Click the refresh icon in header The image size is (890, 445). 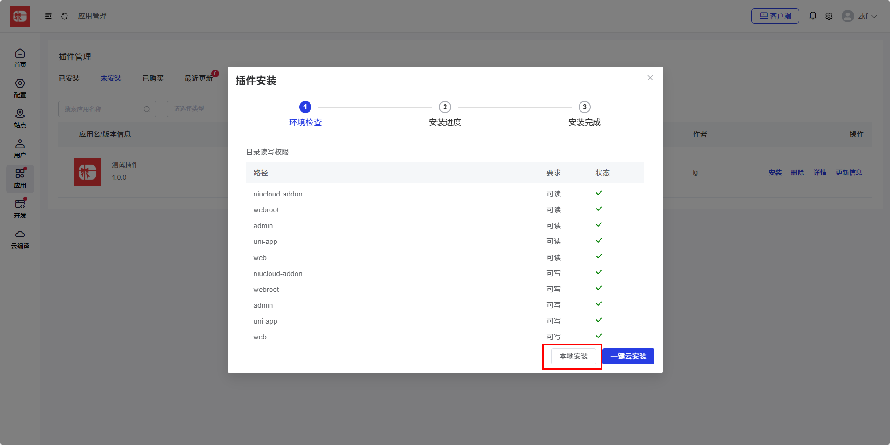tap(65, 16)
